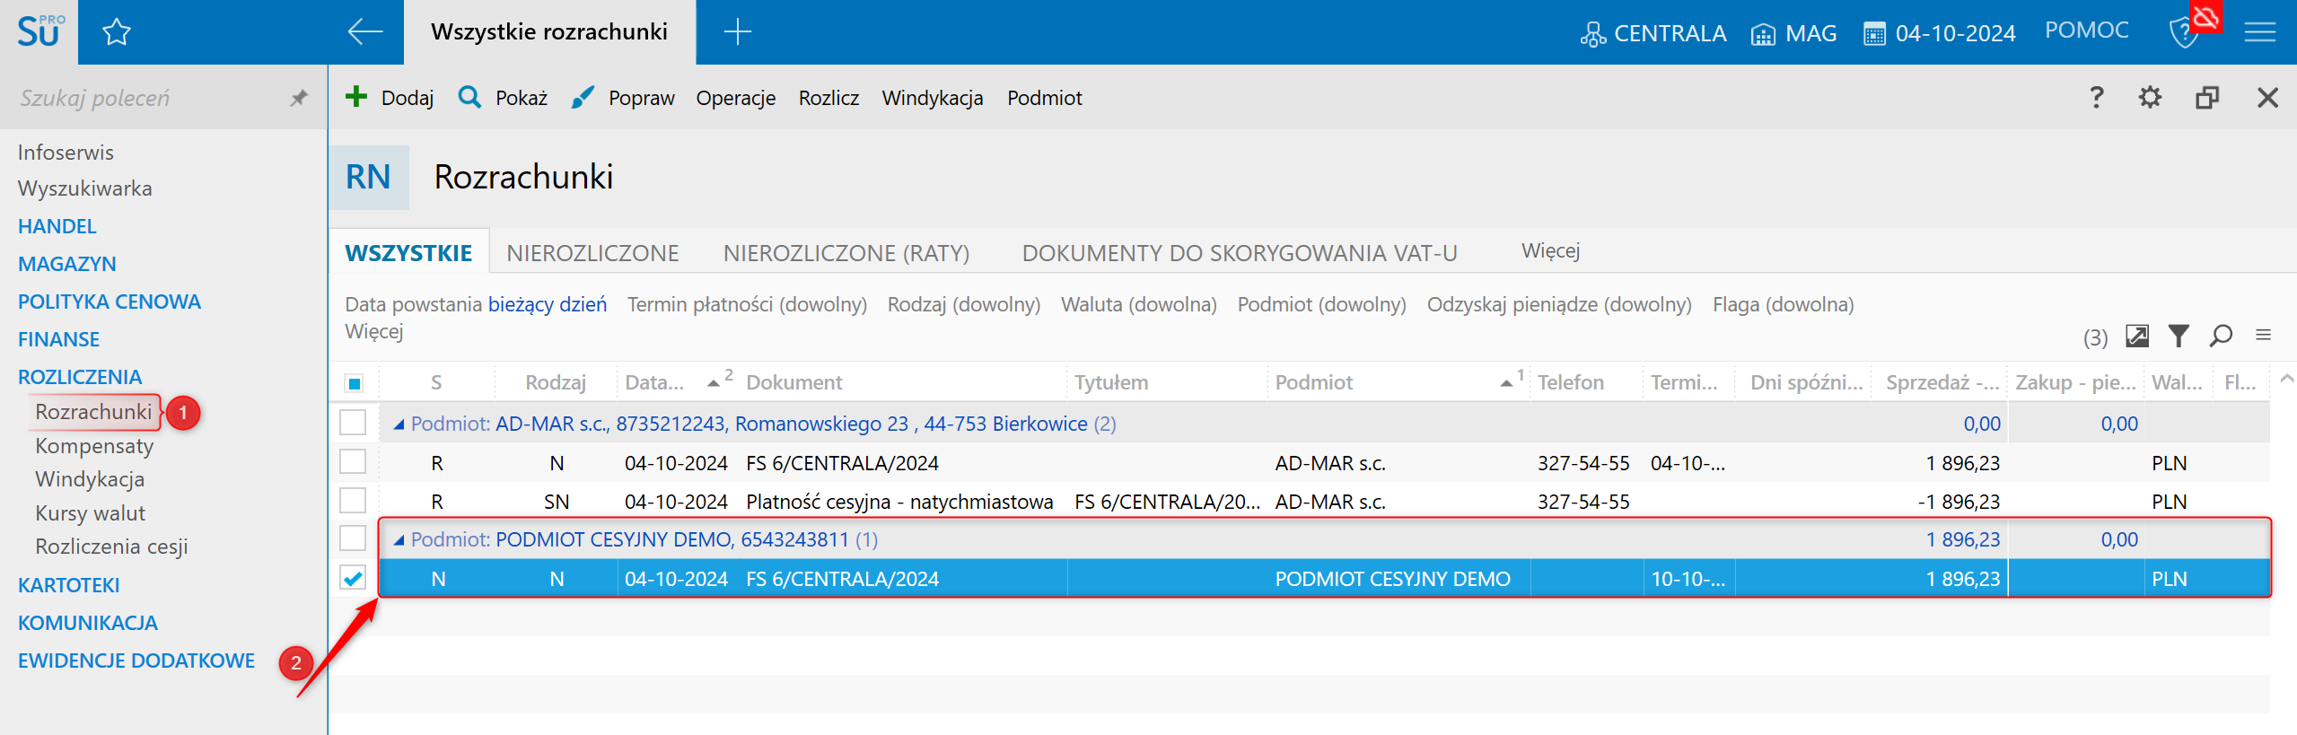The image size is (2297, 735).
Task: Click the brush Popraw icon
Action: click(583, 97)
